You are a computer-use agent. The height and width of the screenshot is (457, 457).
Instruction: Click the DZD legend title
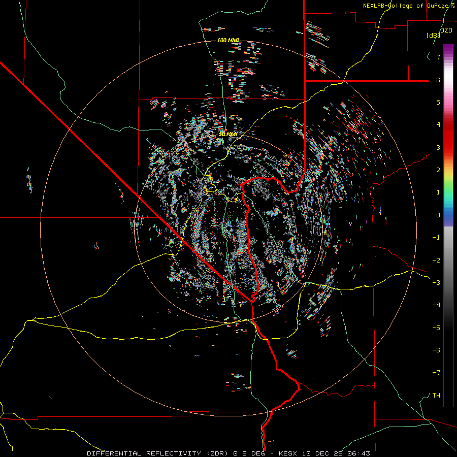(446, 30)
